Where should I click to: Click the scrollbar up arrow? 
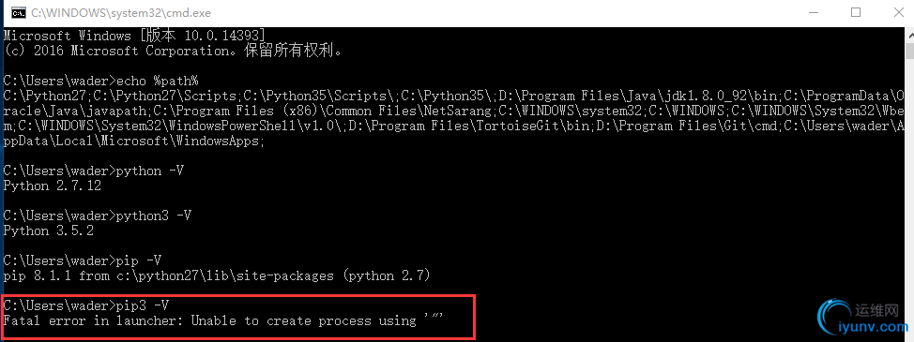909,35
